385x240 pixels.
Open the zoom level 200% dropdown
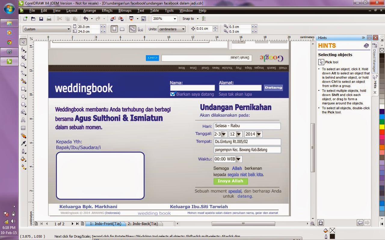point(164,19)
